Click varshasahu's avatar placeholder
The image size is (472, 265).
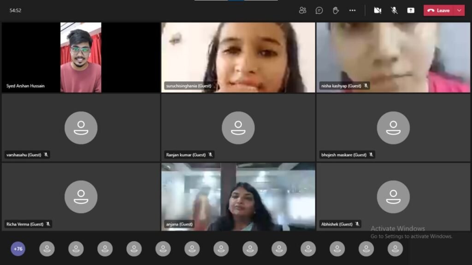pos(81,128)
